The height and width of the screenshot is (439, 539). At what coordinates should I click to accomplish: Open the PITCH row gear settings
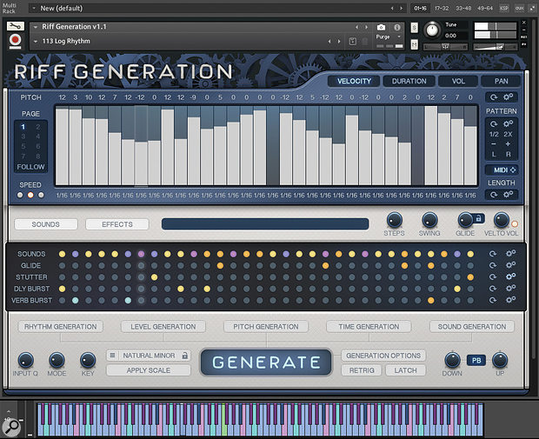(508, 97)
